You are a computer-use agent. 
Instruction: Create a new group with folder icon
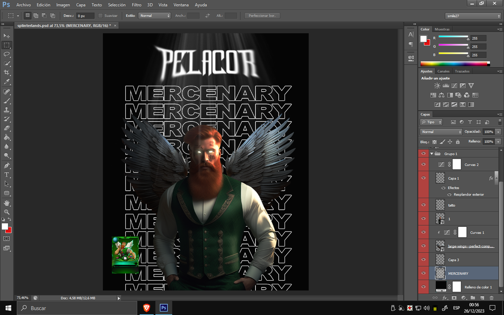472,298
